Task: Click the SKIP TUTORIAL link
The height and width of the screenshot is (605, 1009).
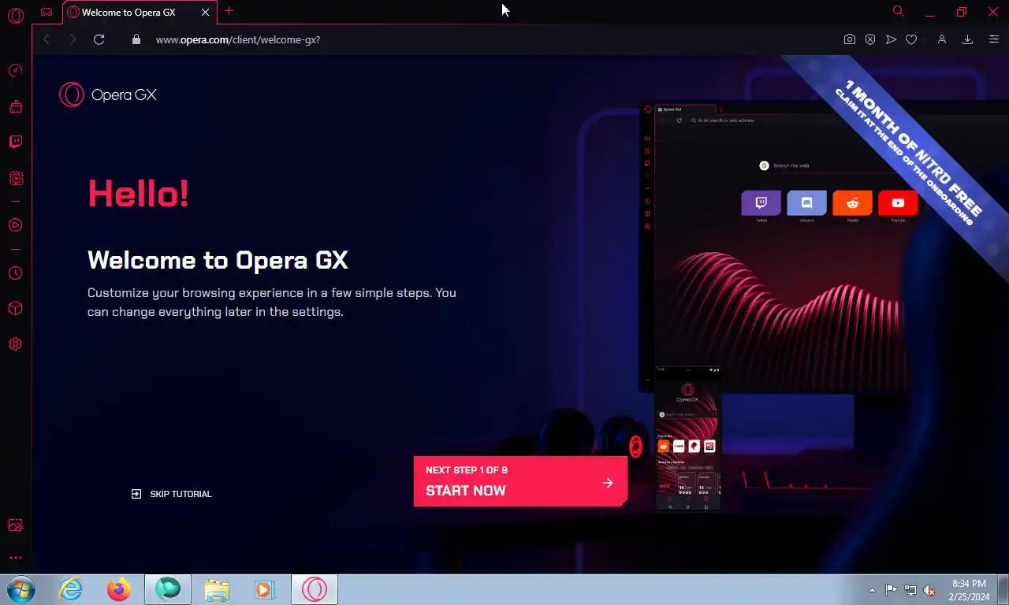Action: click(171, 494)
